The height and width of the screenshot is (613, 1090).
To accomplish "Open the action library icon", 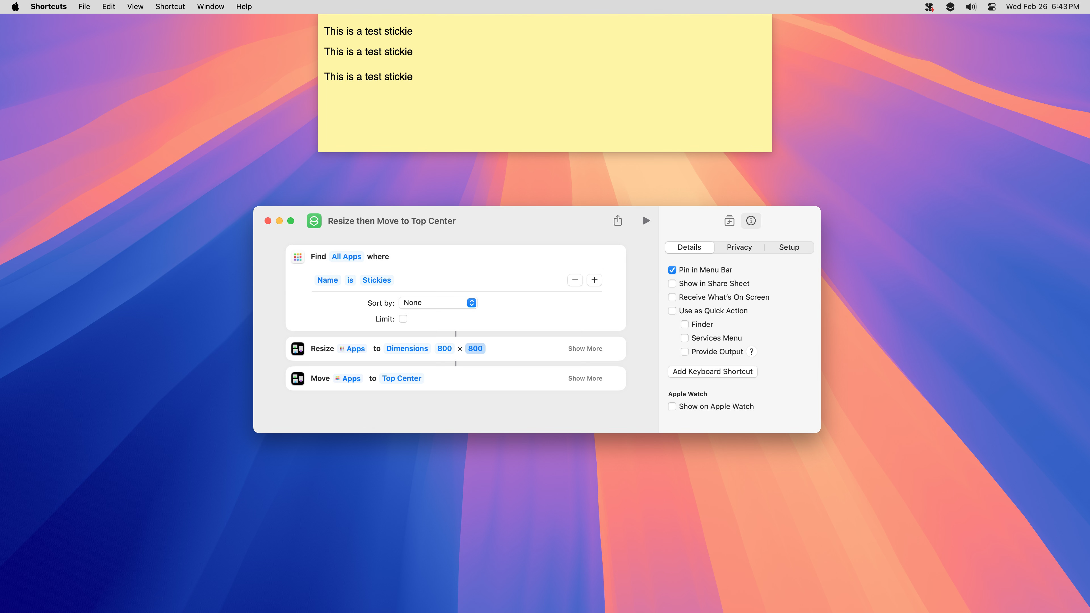I will [x=729, y=221].
